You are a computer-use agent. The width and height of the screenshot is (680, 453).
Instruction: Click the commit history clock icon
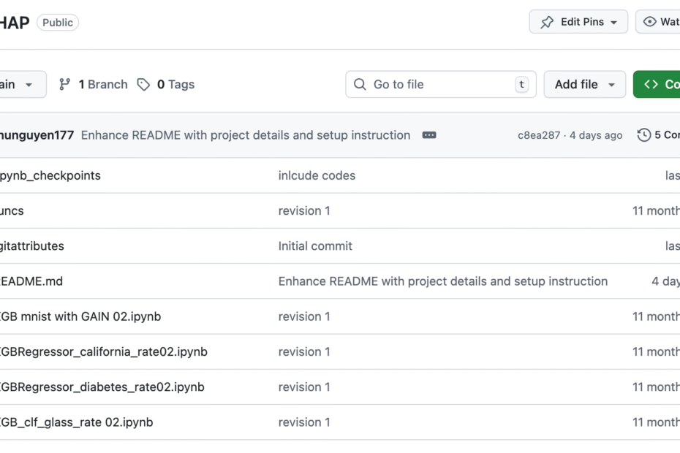(x=644, y=135)
